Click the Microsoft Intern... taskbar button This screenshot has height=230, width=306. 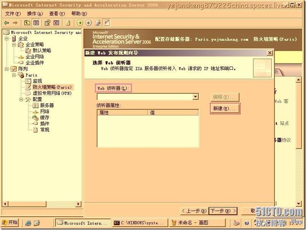coord(83,223)
